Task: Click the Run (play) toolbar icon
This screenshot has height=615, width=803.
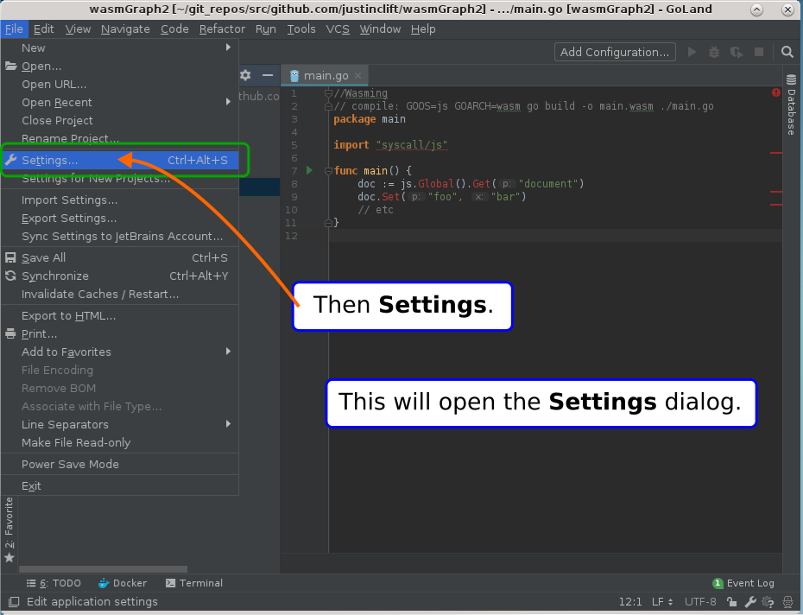Action: [x=692, y=52]
